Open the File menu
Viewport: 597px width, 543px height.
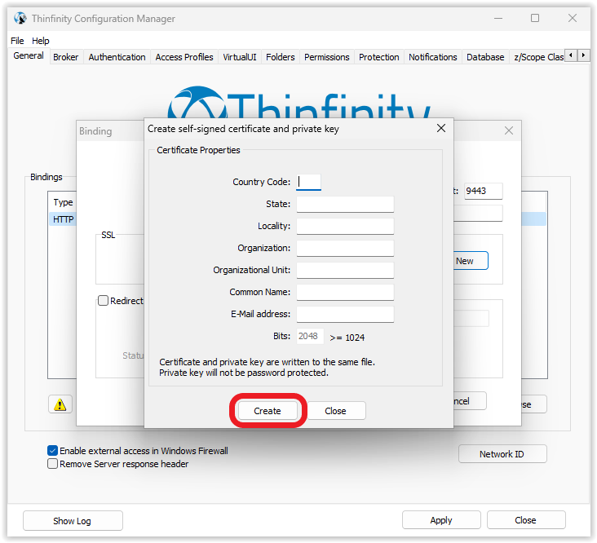click(17, 41)
